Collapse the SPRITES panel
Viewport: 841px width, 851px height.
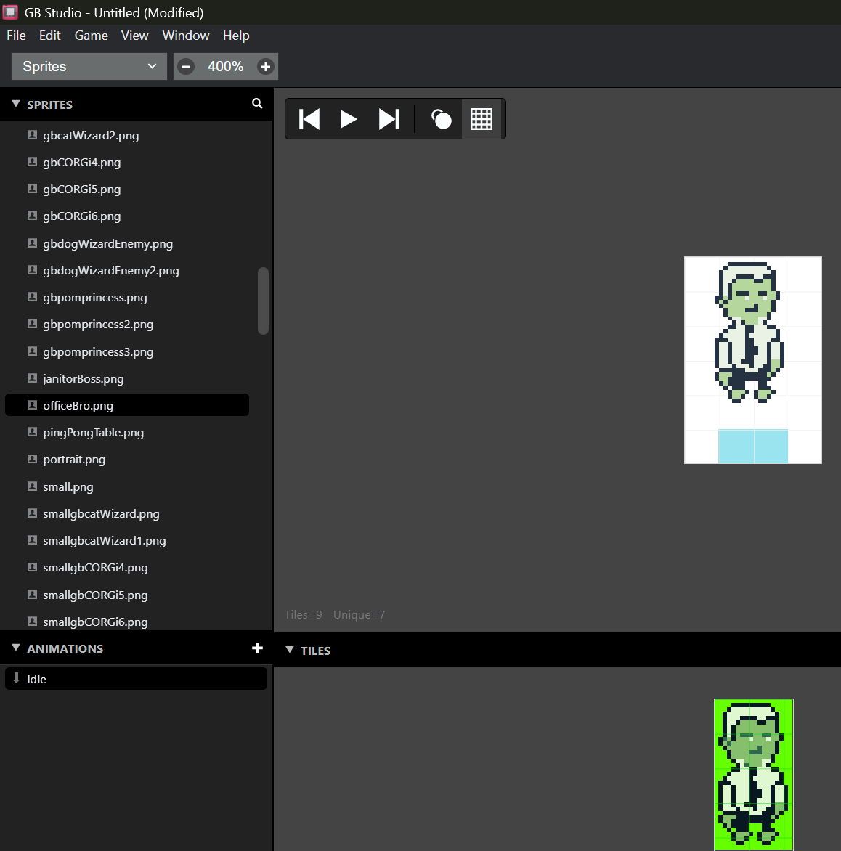pos(16,104)
